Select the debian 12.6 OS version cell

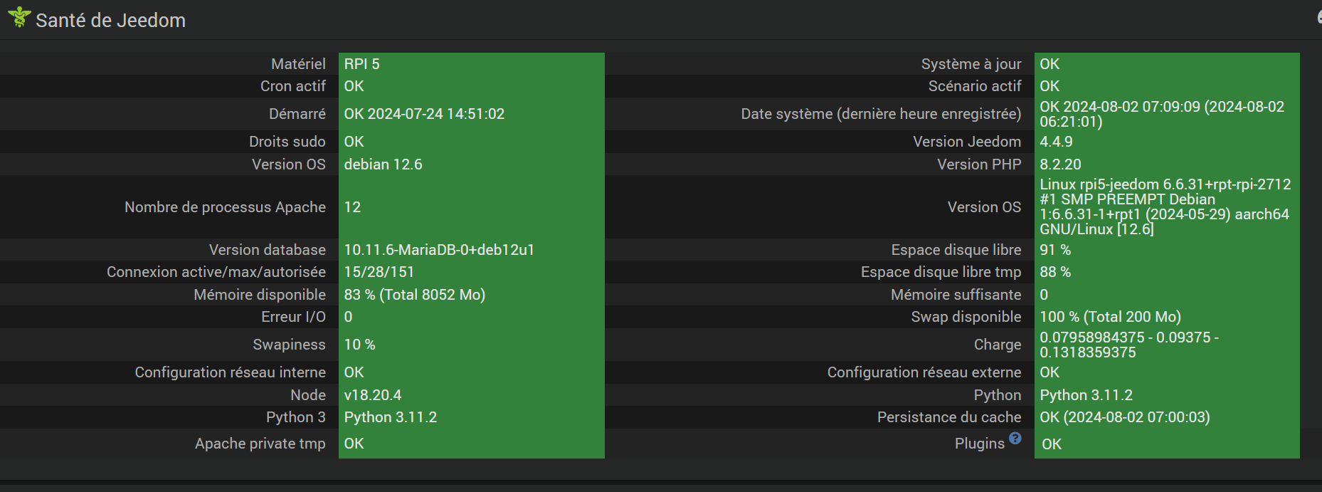pyautogui.click(x=383, y=164)
